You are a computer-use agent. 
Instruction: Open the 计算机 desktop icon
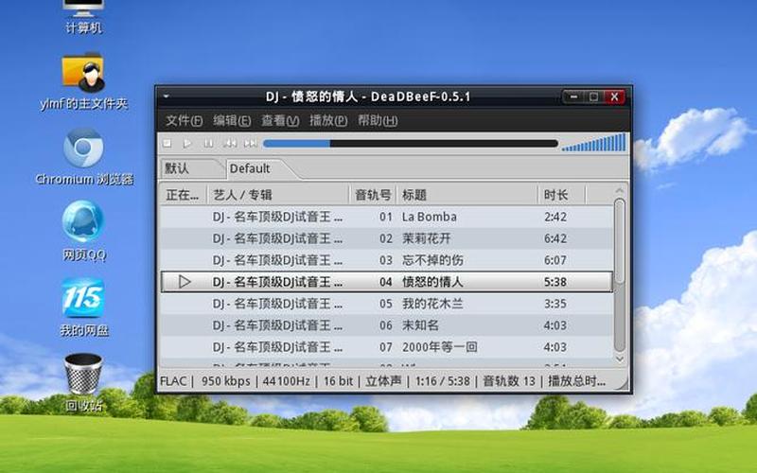tap(83, 16)
